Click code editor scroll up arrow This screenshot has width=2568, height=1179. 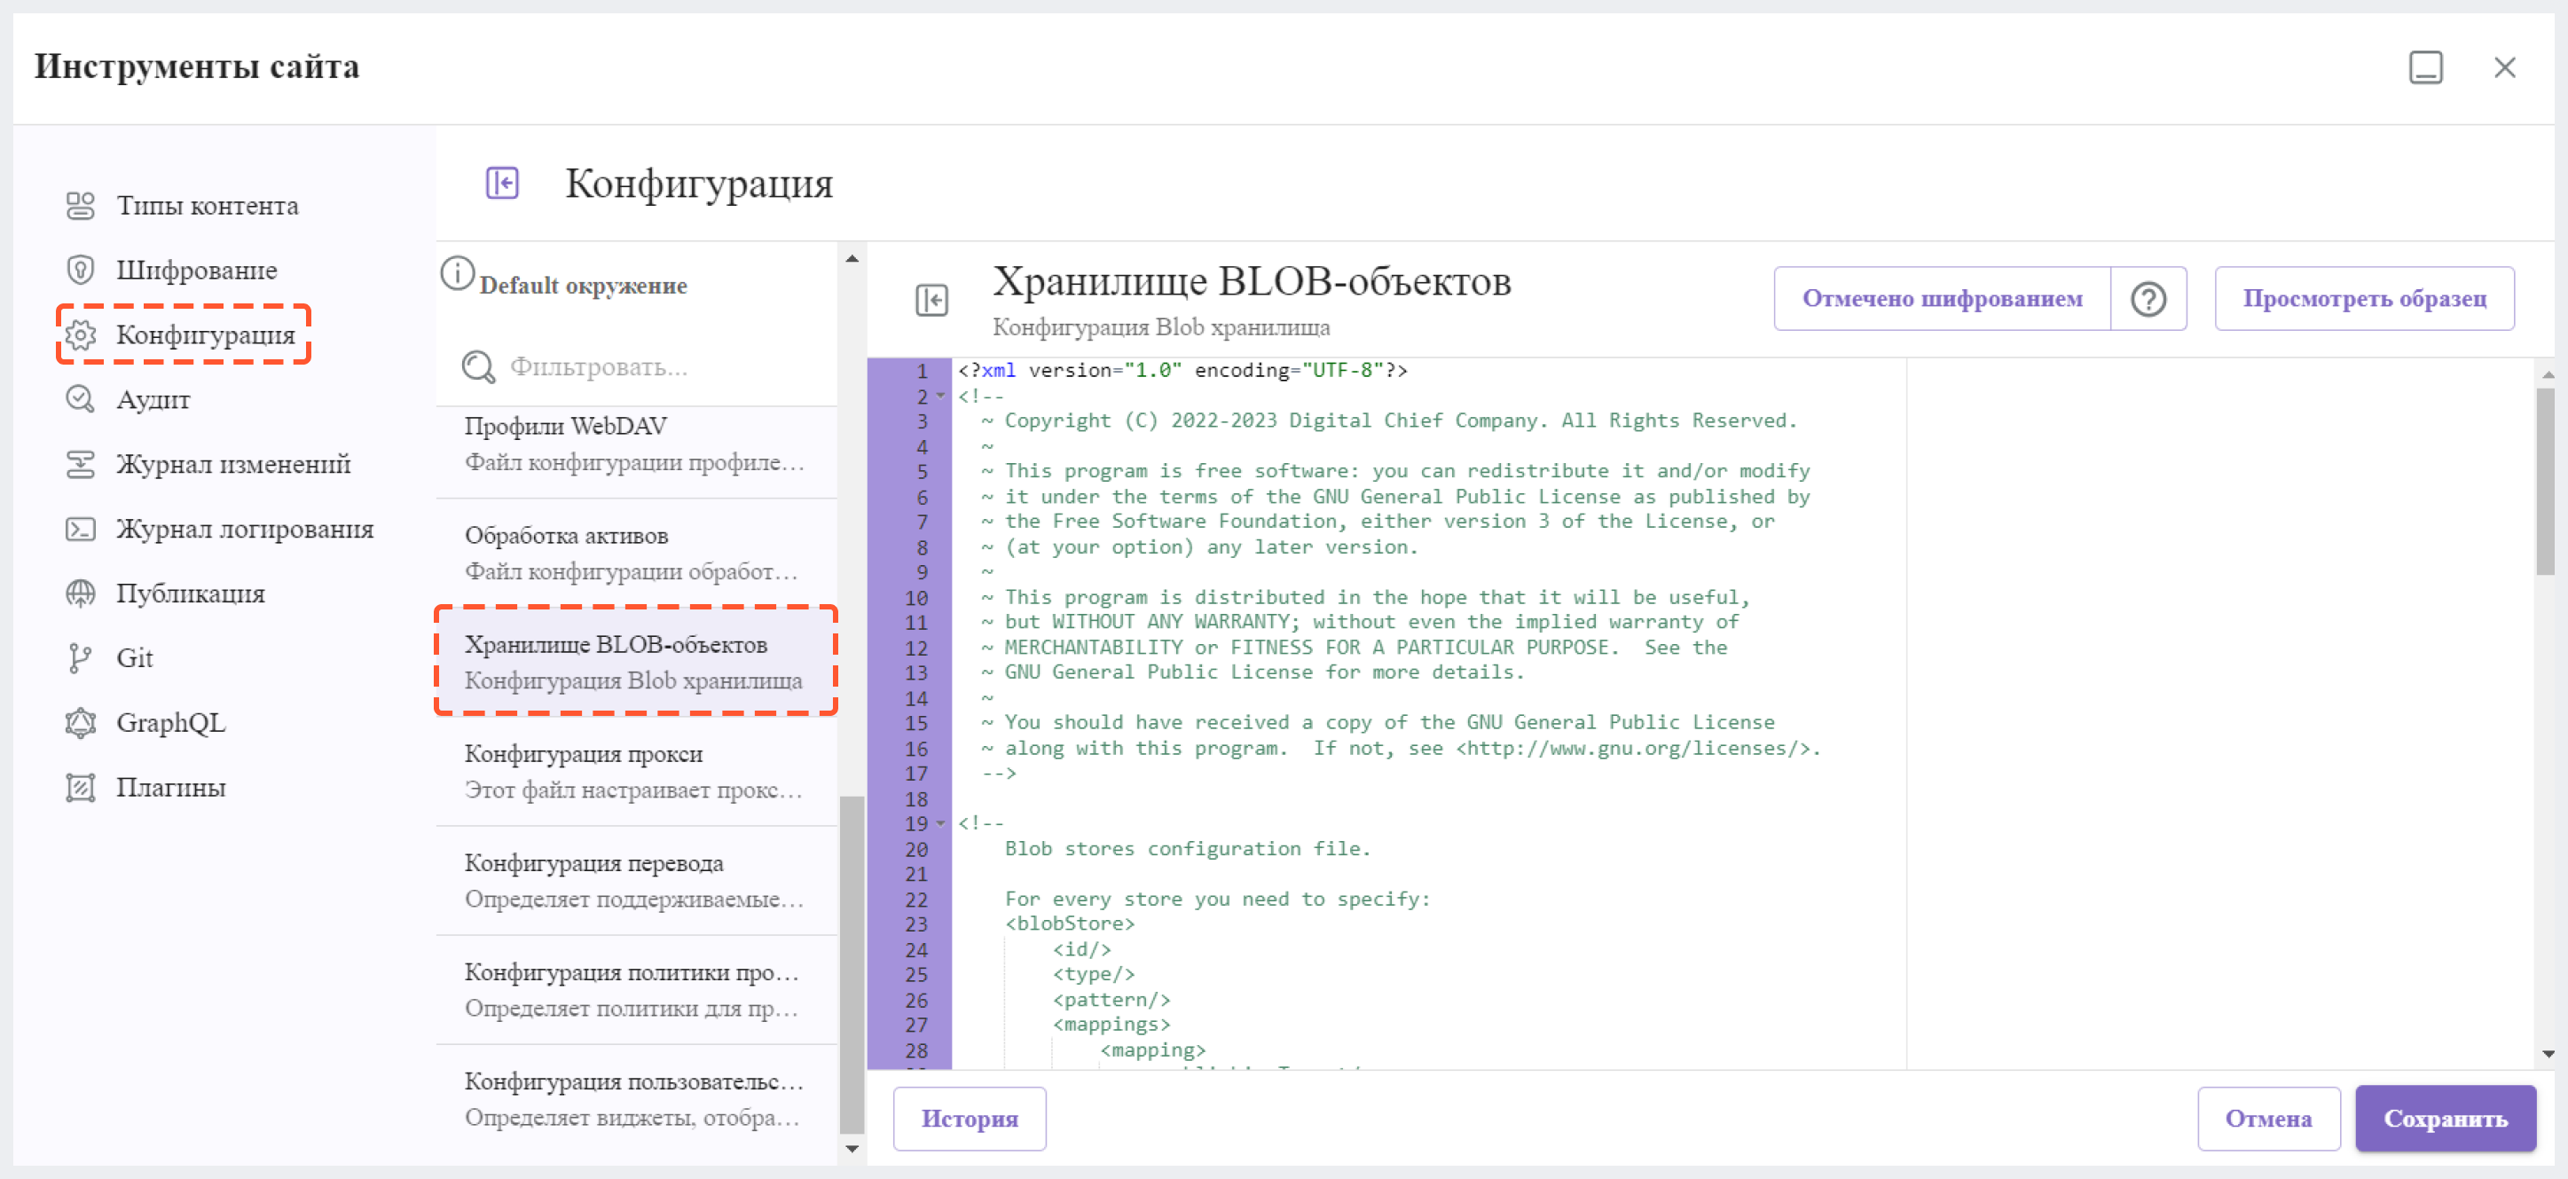pyautogui.click(x=2548, y=374)
